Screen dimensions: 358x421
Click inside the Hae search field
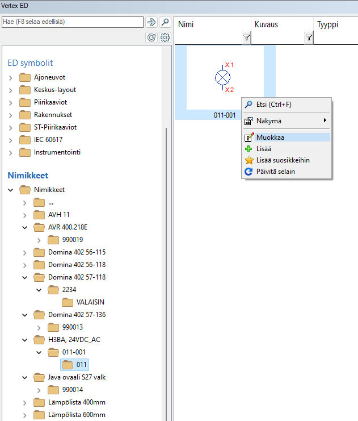click(x=72, y=22)
